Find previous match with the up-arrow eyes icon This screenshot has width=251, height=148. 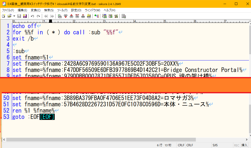point(71,16)
